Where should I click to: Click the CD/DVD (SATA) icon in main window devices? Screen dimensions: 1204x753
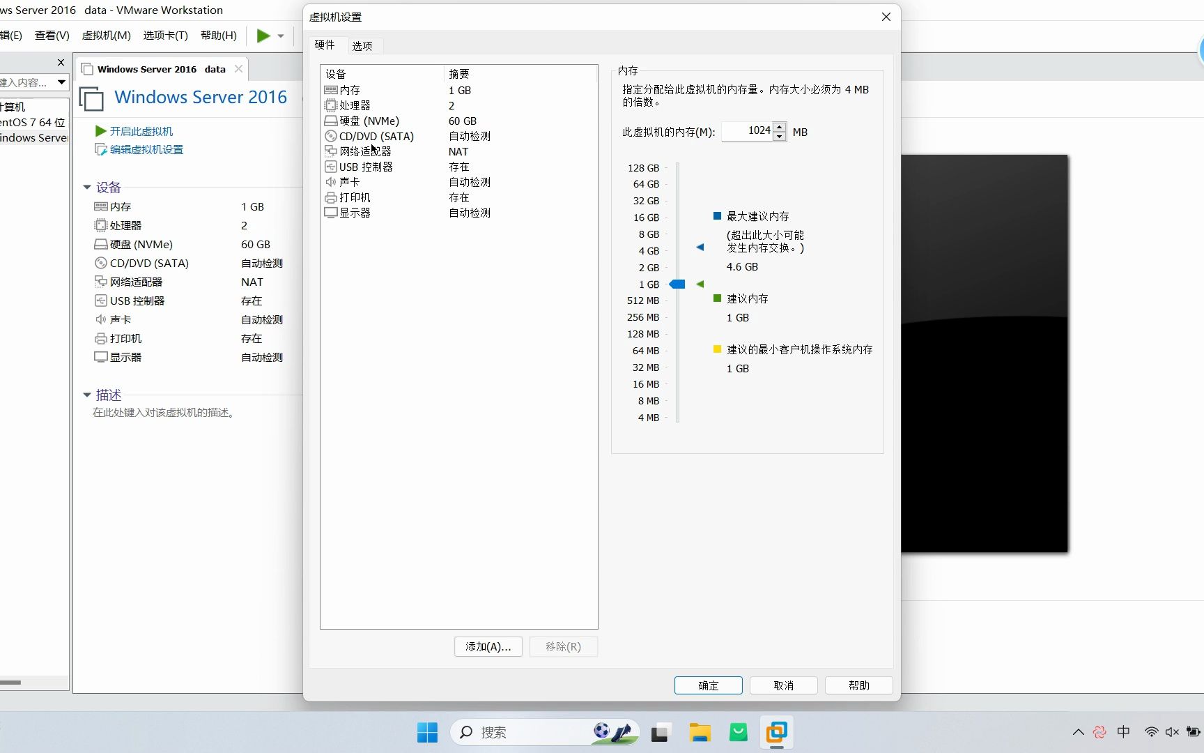(x=101, y=263)
